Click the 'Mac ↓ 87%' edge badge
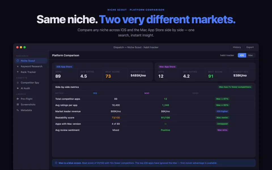 pyautogui.click(x=222, y=99)
